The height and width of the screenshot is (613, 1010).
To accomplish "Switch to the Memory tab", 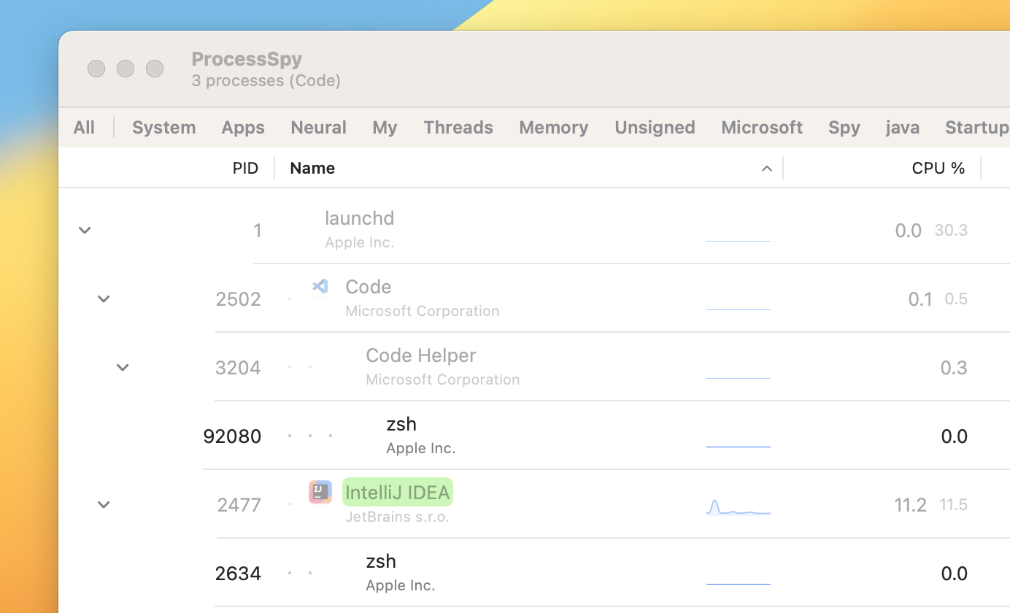I will (x=553, y=127).
